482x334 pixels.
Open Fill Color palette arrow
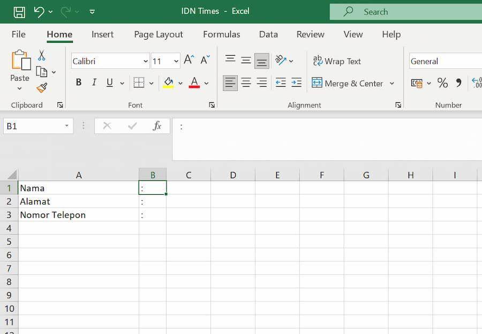pyautogui.click(x=180, y=83)
